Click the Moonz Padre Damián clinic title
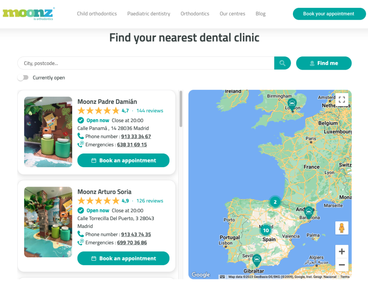Viewport: 368px width, 289px height. tap(107, 102)
